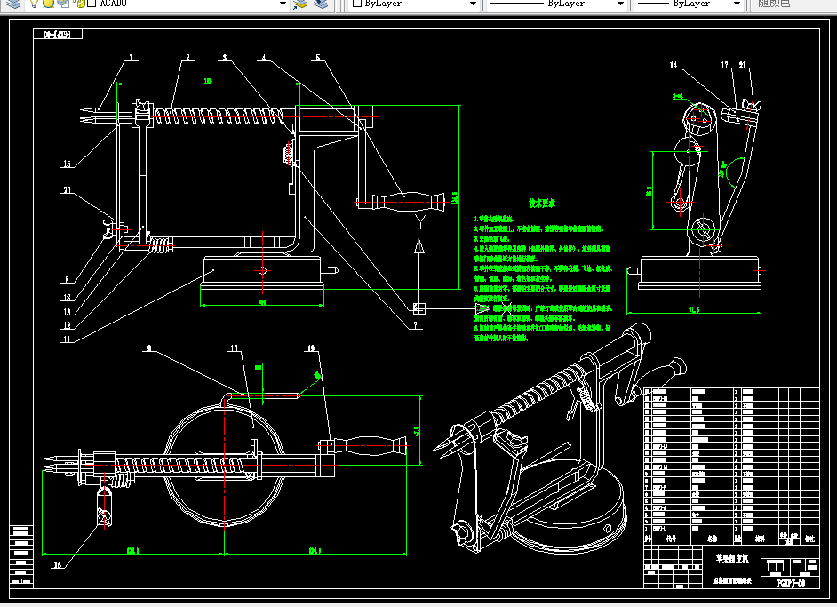The height and width of the screenshot is (607, 837).
Task: Select balloon number 7 label
Action: tap(415, 324)
